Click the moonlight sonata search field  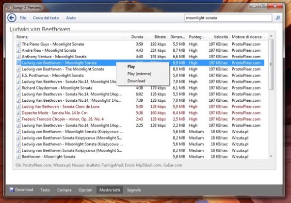coord(228,18)
